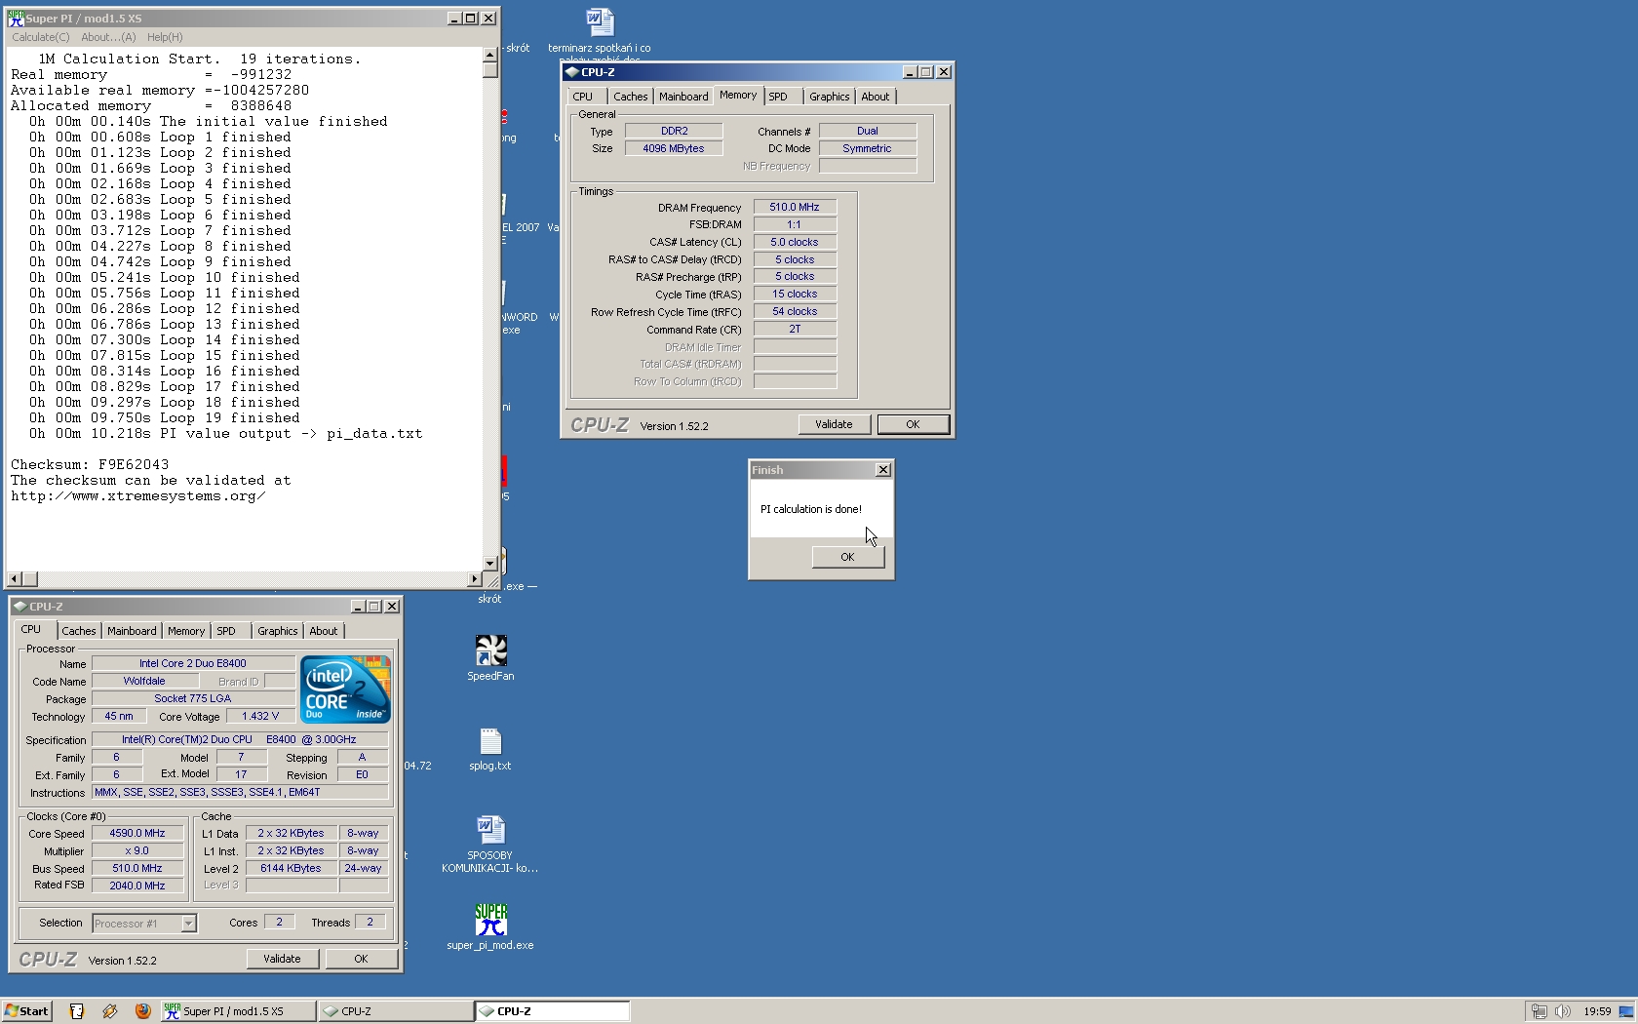Open SPOSOBY KOMUNIKACJI Word document icon
Image resolution: width=1638 pixels, height=1024 pixels.
coord(490,830)
